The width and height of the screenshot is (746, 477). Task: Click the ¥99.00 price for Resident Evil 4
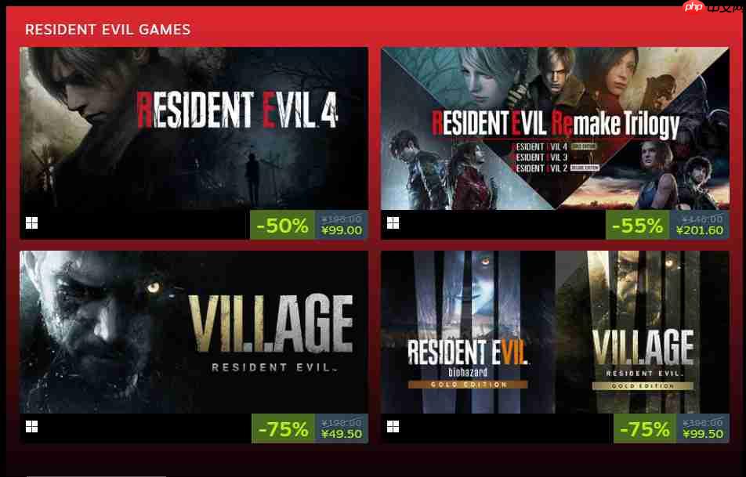click(342, 230)
